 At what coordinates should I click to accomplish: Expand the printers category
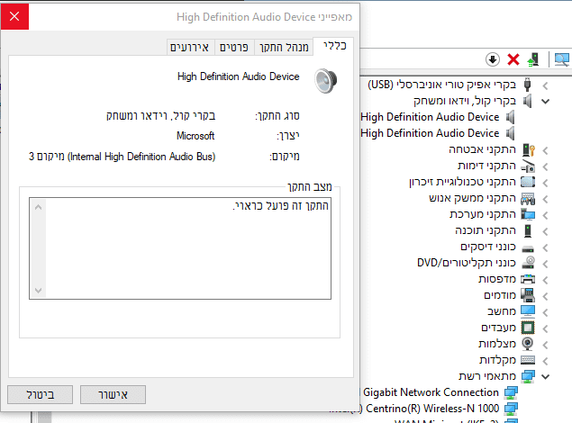pyautogui.click(x=545, y=280)
